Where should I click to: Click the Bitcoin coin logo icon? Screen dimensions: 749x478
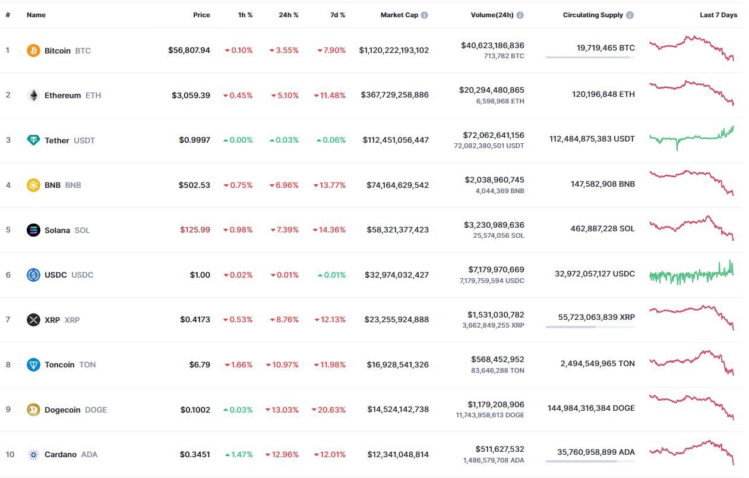33,51
